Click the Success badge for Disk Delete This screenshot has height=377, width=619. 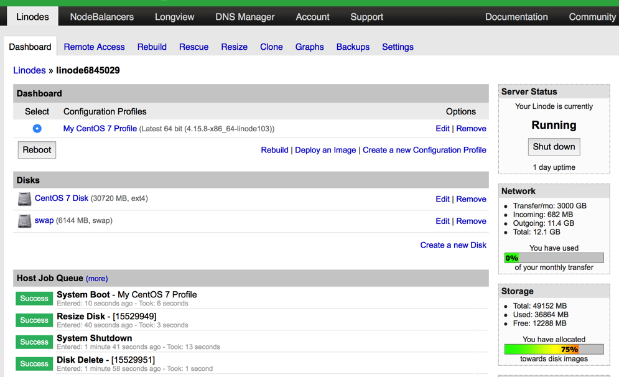tap(34, 363)
